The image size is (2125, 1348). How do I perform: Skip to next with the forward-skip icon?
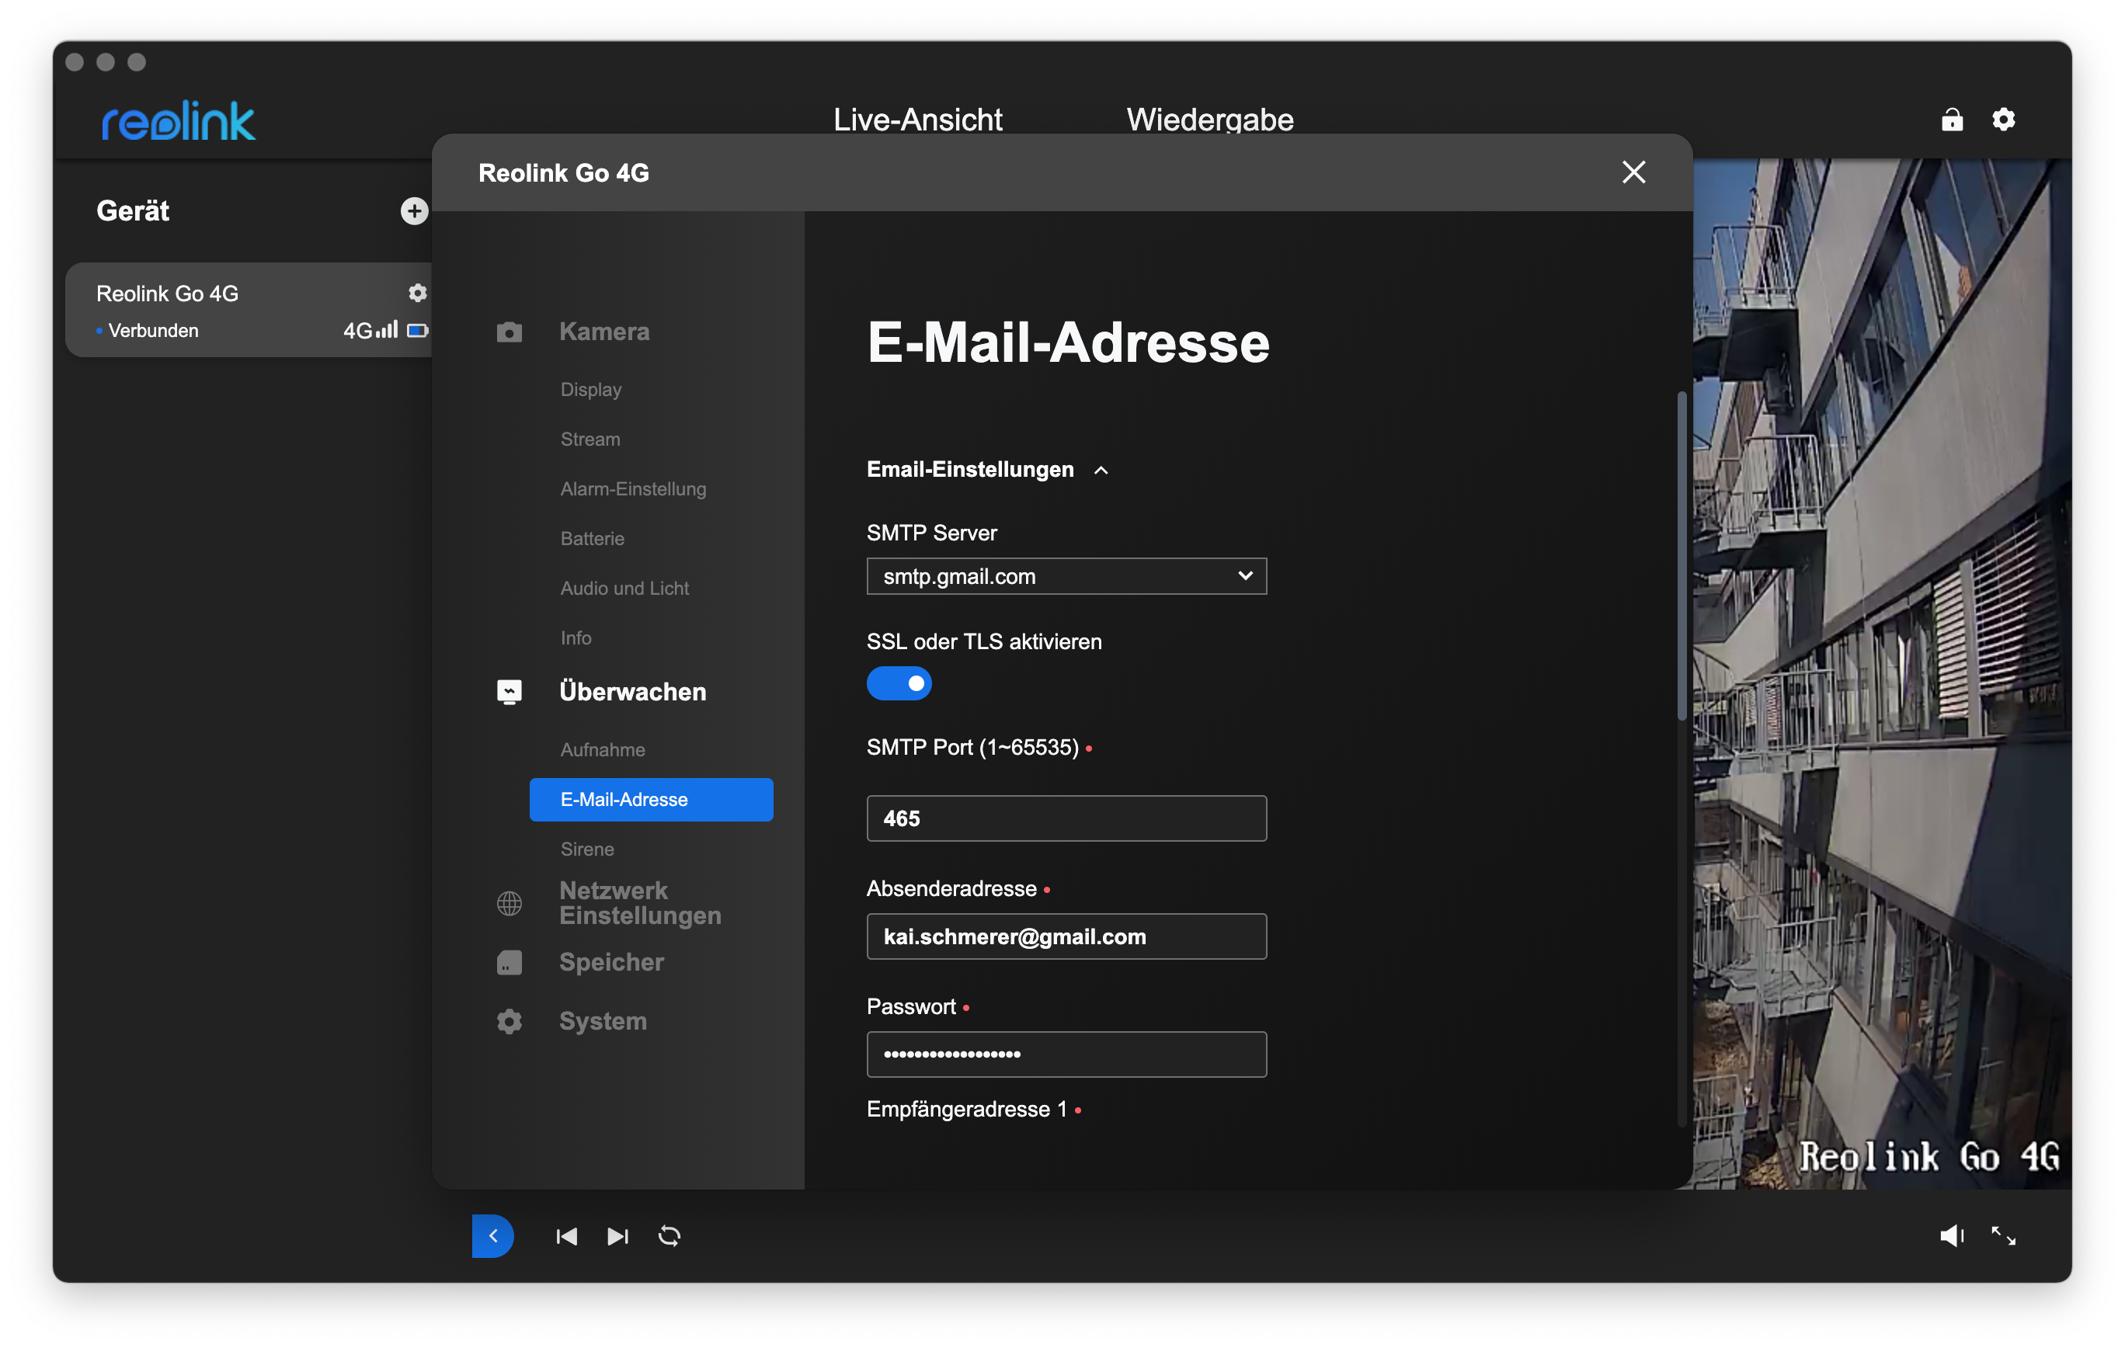[617, 1236]
